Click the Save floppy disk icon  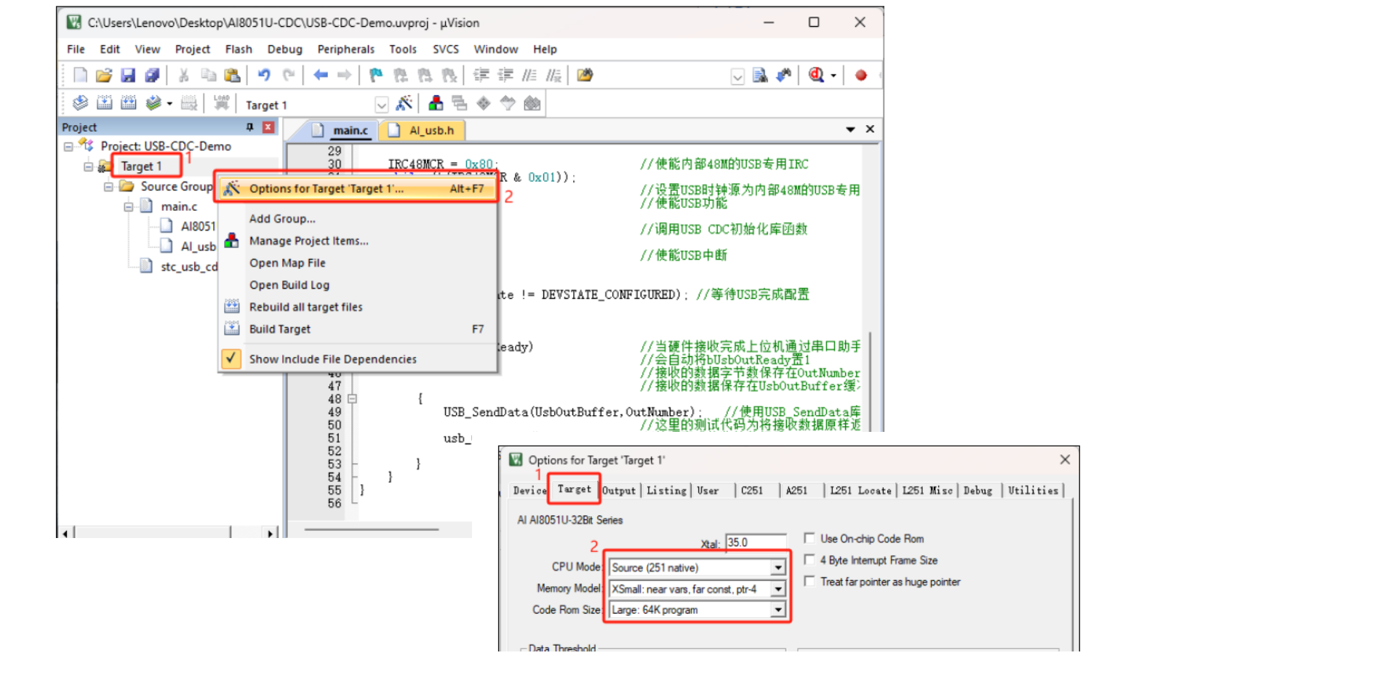(x=128, y=75)
